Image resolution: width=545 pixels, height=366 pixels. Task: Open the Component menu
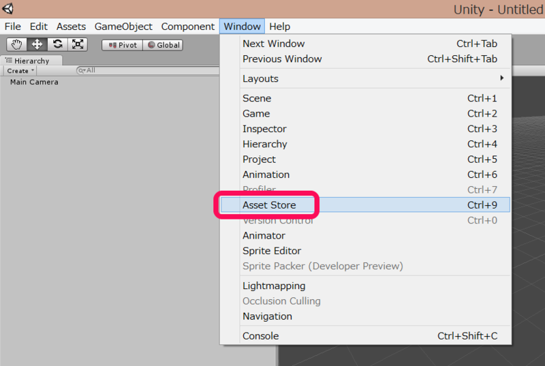click(188, 27)
